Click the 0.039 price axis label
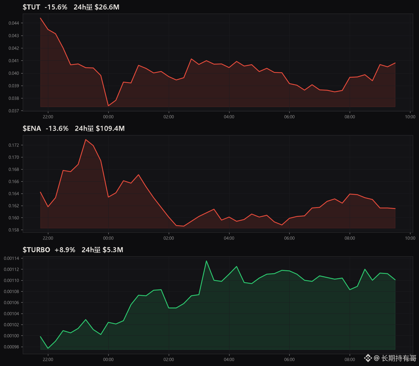Viewport: 419px width, 366px height. coord(14,86)
